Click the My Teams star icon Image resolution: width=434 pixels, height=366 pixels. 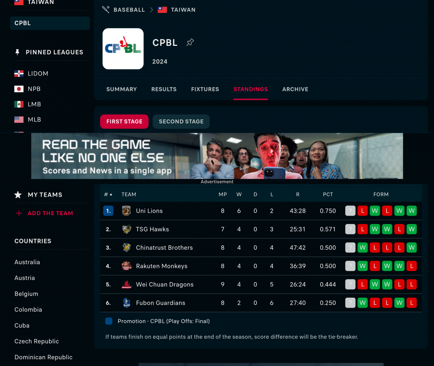(x=18, y=195)
